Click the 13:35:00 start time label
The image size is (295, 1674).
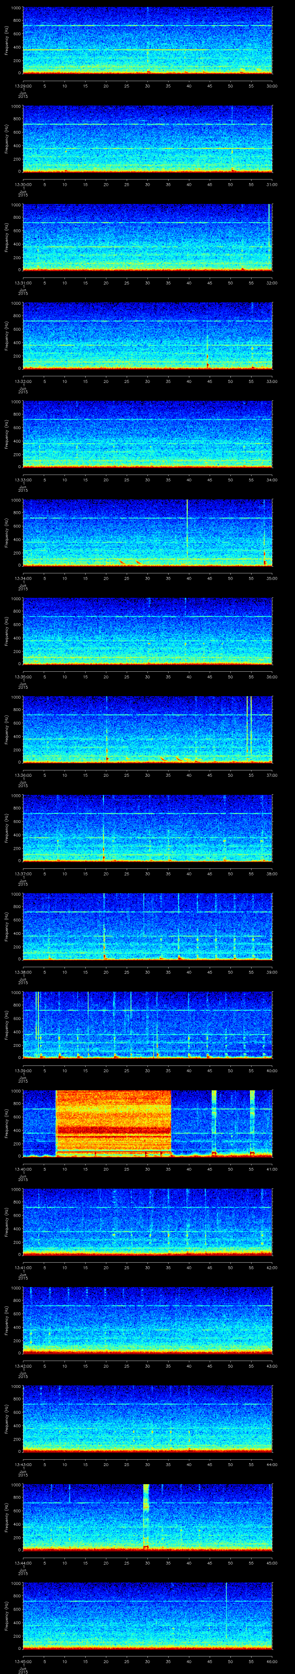tap(23, 677)
